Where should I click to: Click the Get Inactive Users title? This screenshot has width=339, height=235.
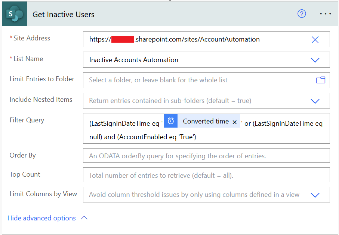(64, 15)
